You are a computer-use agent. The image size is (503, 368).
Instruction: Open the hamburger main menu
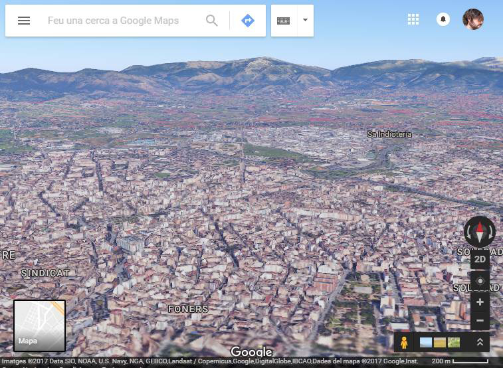tap(24, 21)
